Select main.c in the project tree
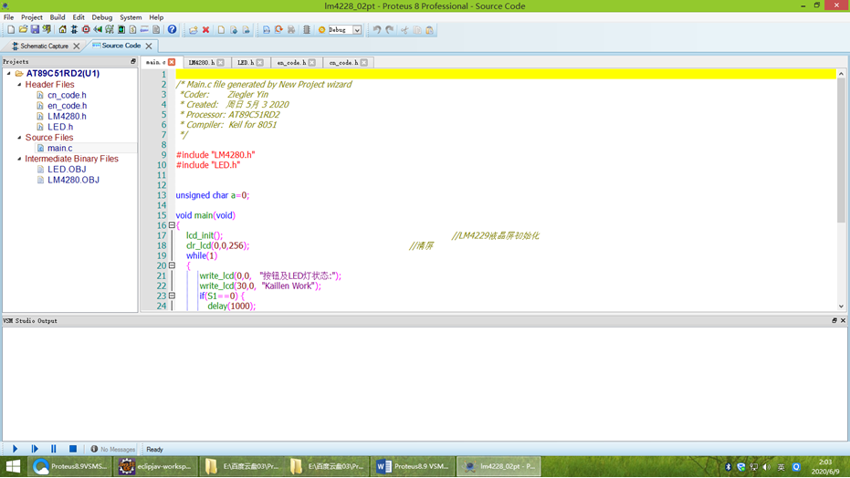850x478 pixels. pyautogui.click(x=59, y=148)
